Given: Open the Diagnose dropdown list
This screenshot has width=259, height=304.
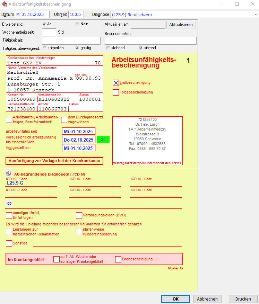Looking at the screenshot, I should coord(256,15).
